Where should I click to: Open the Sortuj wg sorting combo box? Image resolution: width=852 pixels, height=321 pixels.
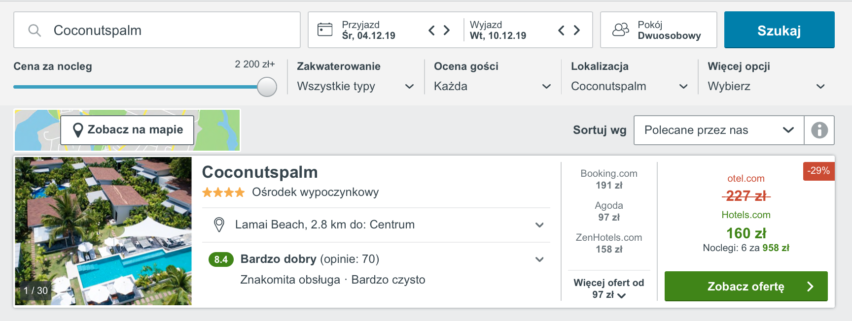click(x=719, y=130)
